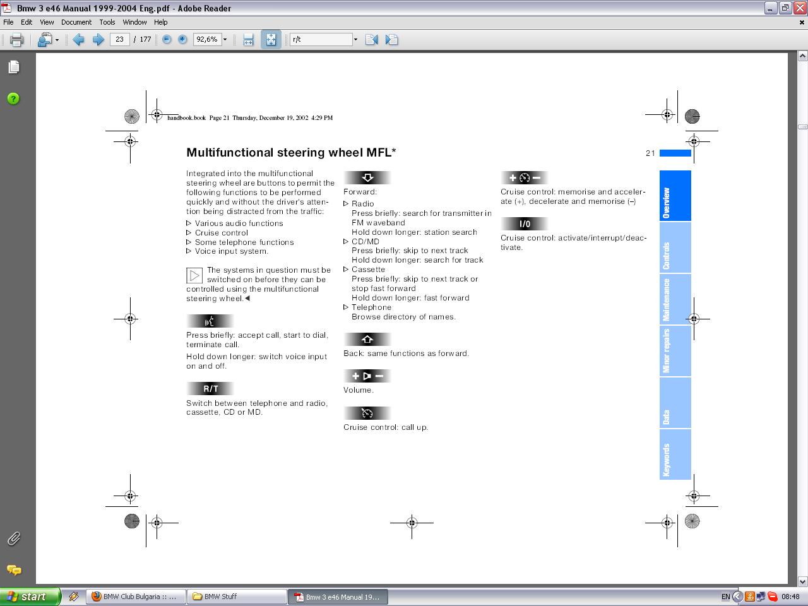Open the Tools menu

click(107, 22)
